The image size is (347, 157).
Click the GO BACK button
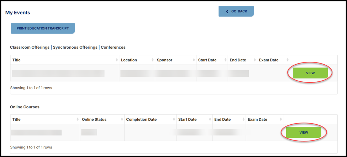click(x=236, y=11)
